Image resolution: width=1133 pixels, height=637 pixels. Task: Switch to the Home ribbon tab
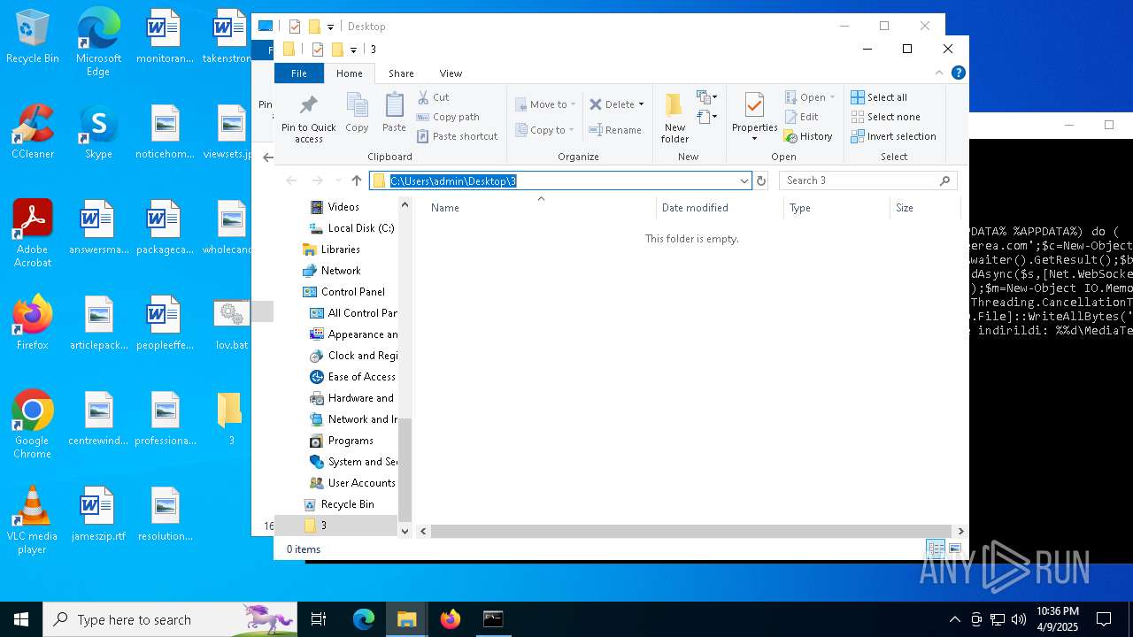click(350, 73)
